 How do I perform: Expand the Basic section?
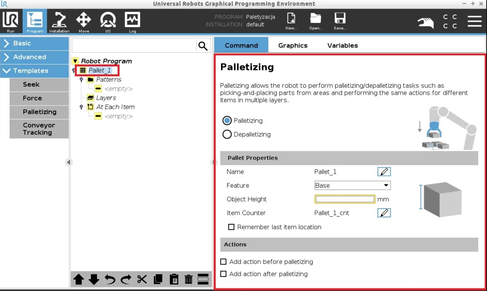click(x=35, y=43)
